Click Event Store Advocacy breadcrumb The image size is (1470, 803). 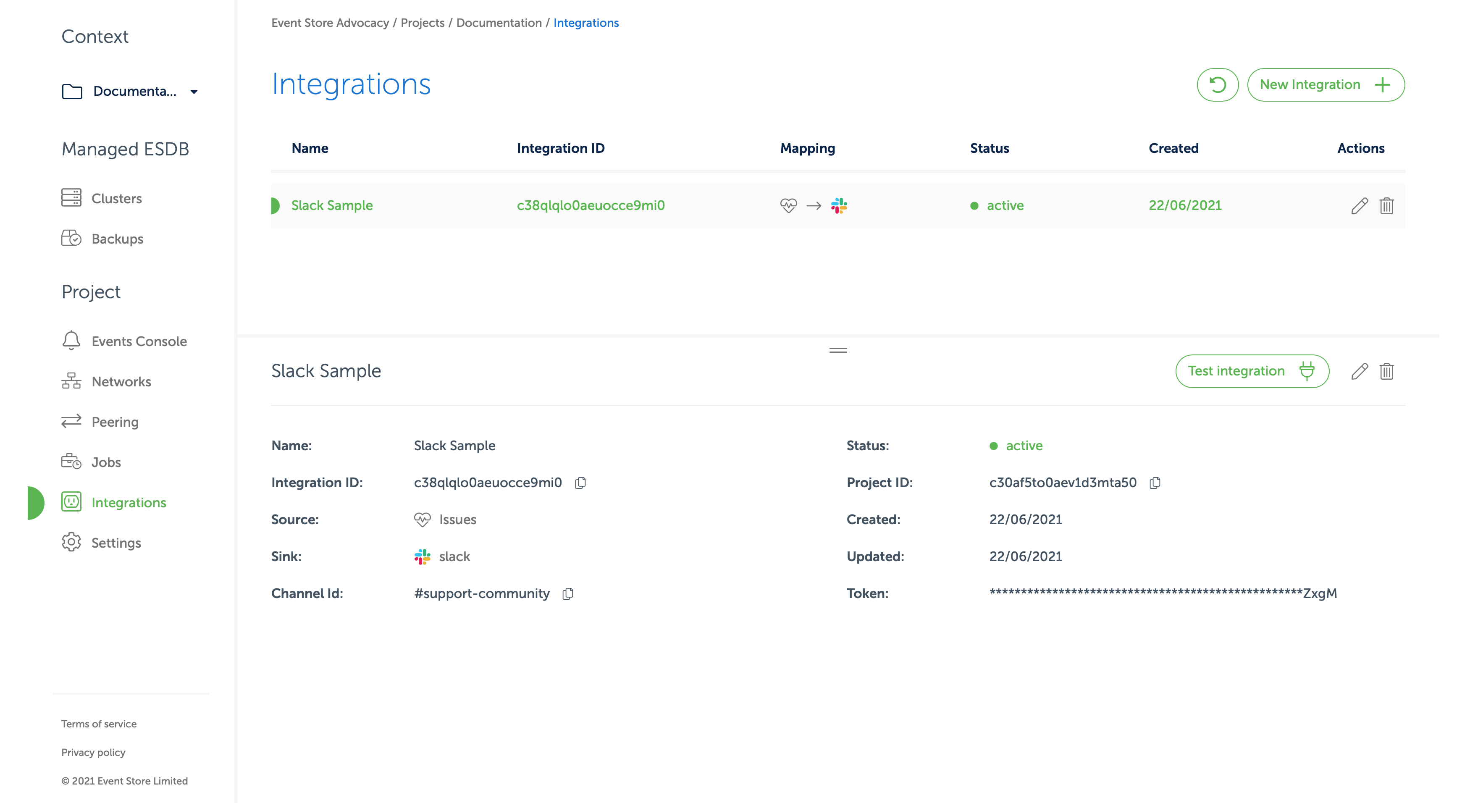[x=330, y=23]
